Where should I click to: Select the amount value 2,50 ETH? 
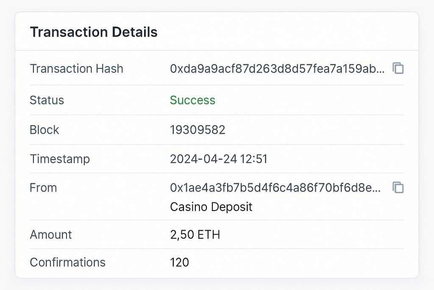coord(195,234)
